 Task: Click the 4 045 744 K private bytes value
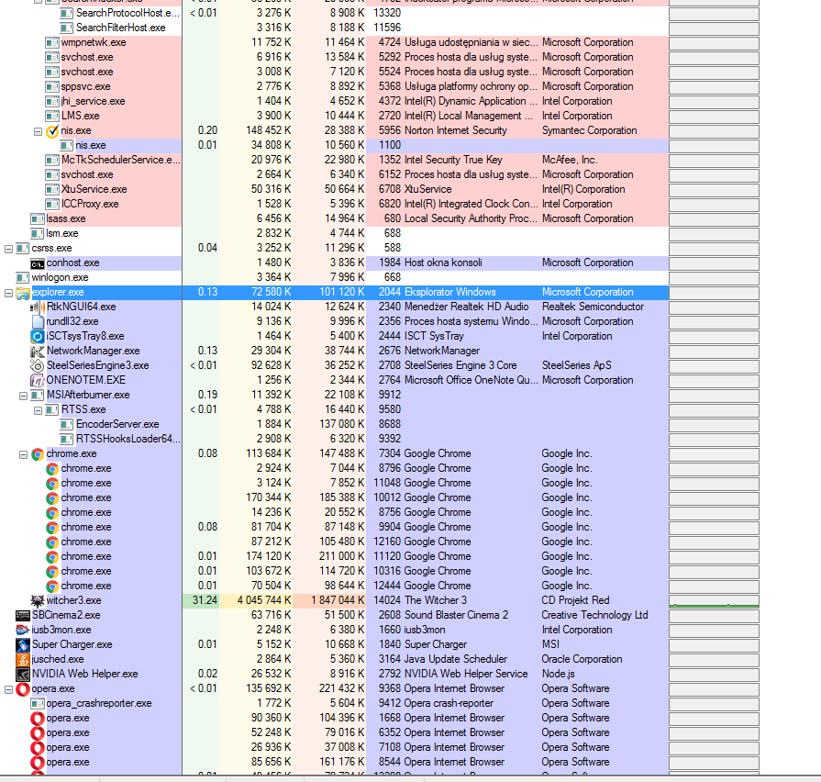(264, 600)
